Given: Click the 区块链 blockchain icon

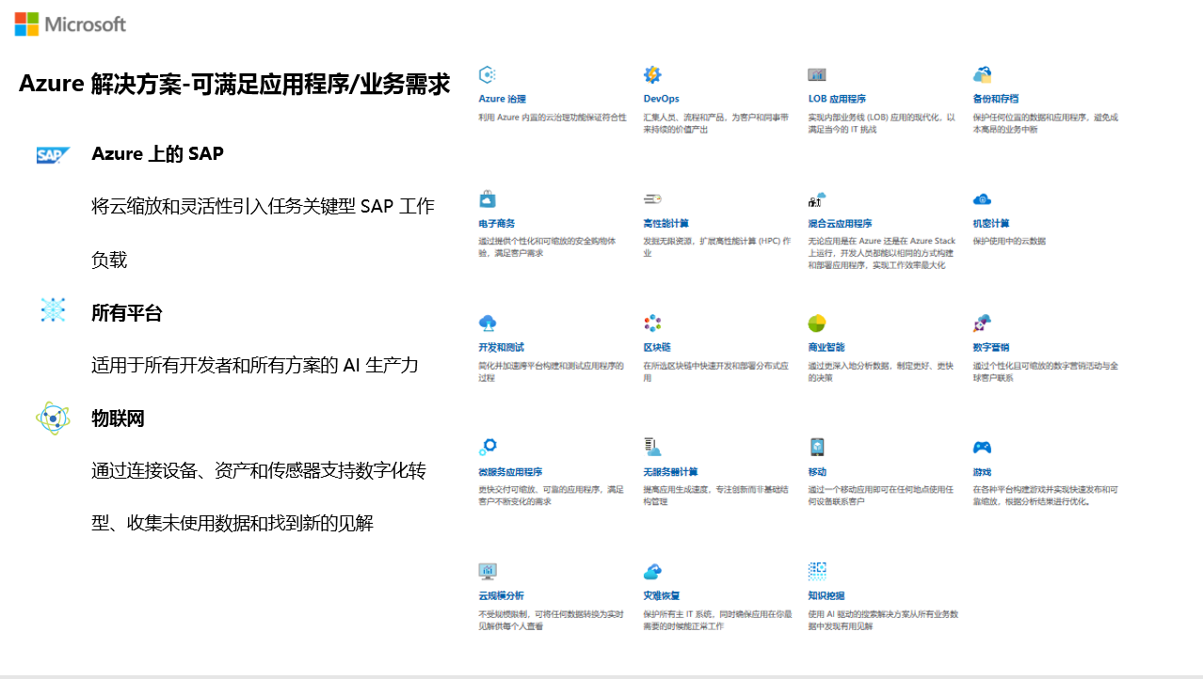Looking at the screenshot, I should click(x=650, y=323).
